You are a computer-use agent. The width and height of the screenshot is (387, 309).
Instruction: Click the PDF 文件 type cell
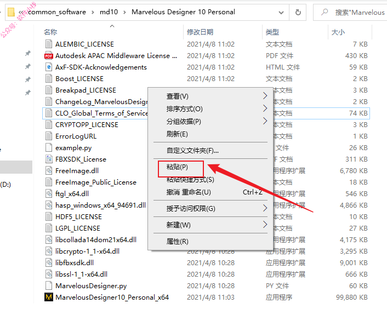pos(280,56)
